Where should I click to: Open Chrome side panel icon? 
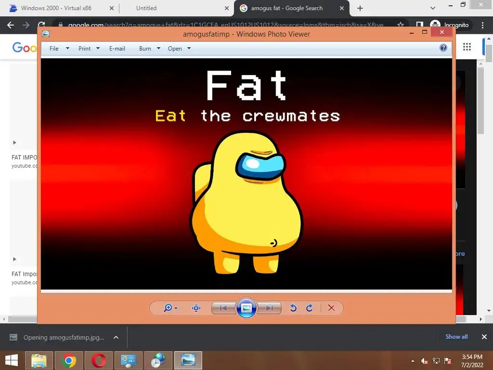(x=420, y=25)
